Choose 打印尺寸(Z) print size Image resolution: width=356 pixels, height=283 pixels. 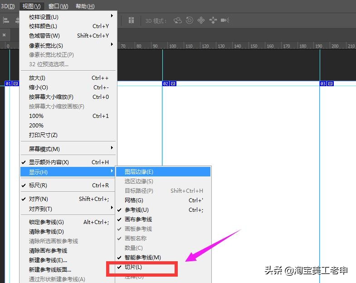click(68, 135)
